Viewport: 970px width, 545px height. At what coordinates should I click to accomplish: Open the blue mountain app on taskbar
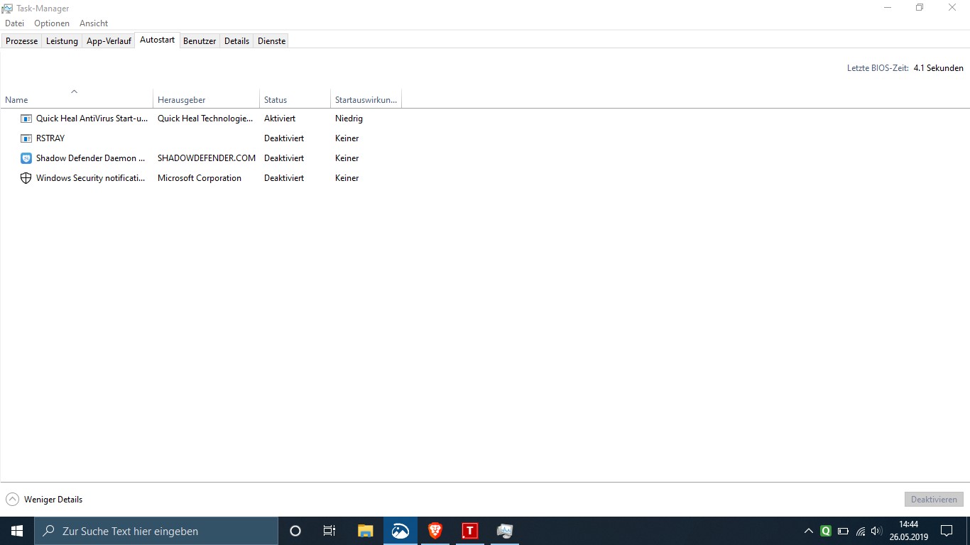coord(400,531)
